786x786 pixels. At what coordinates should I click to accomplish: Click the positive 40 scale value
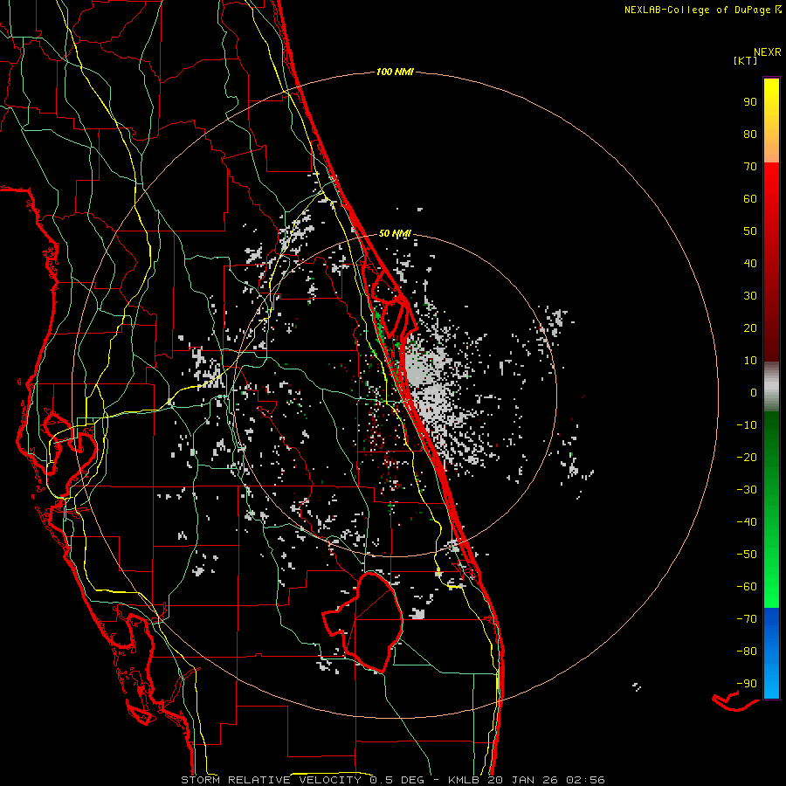(750, 264)
